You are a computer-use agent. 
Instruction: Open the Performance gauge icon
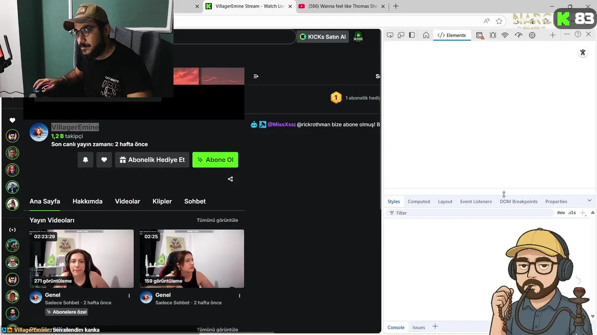point(519,35)
